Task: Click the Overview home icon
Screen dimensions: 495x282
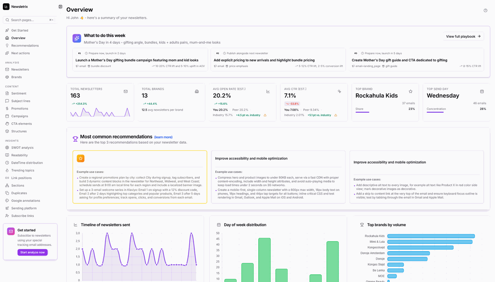Action: (7, 38)
